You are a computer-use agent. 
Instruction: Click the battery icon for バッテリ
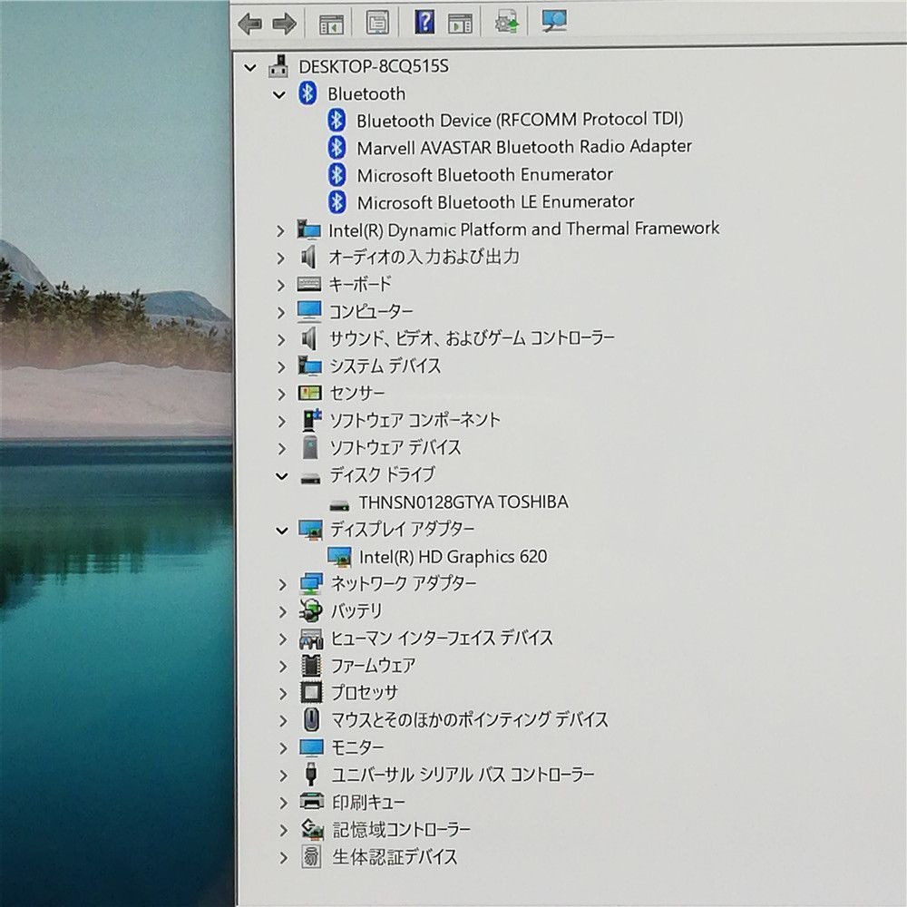click(311, 610)
